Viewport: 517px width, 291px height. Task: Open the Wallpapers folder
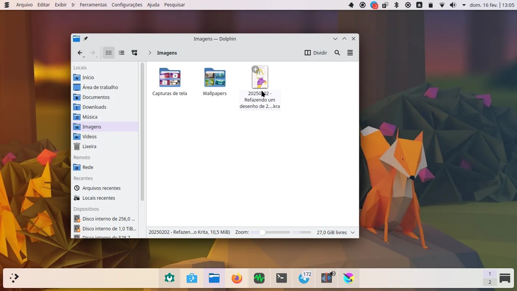pos(215,82)
